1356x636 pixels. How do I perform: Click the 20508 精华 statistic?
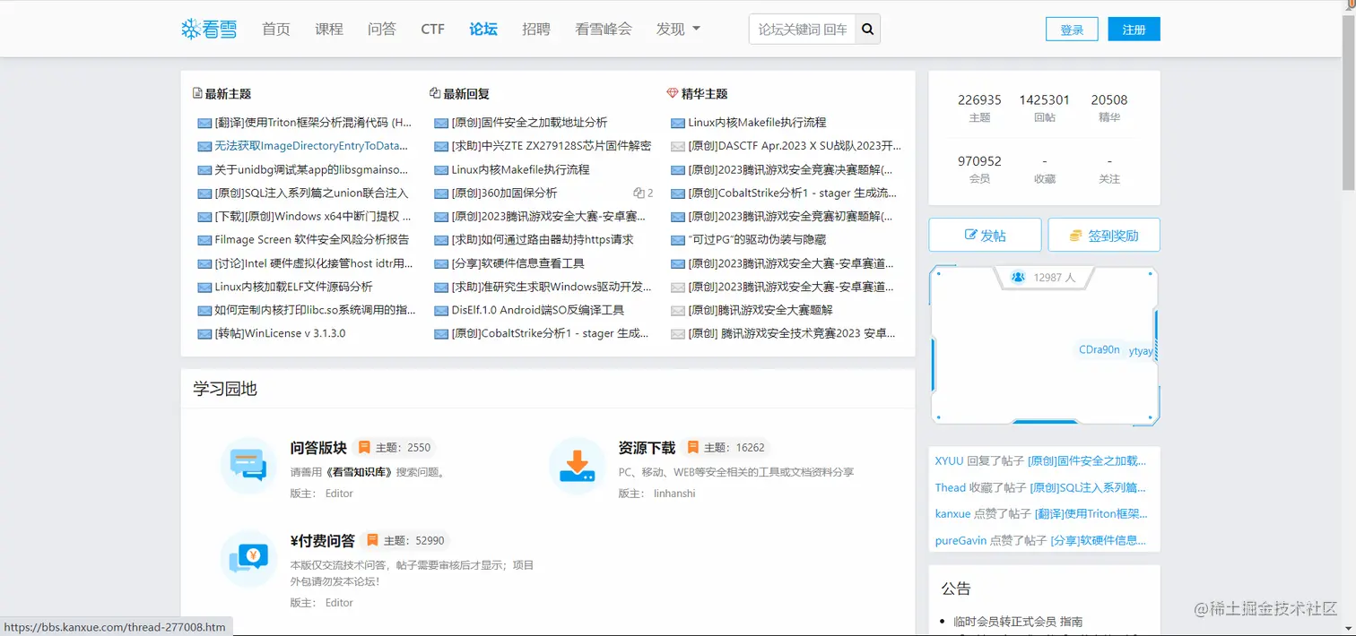(x=1109, y=107)
